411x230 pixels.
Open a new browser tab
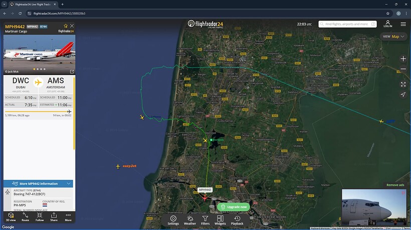click(x=62, y=4)
